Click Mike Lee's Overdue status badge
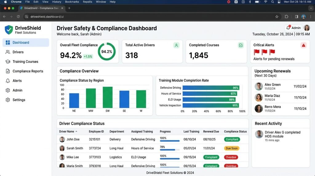 point(231,157)
